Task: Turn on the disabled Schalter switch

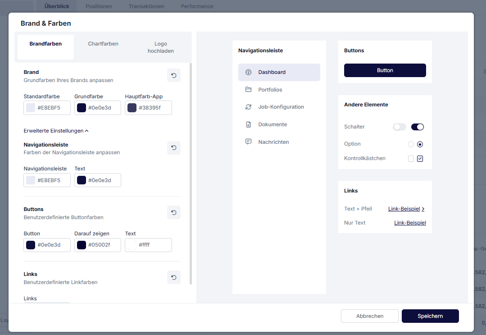Action: click(400, 127)
